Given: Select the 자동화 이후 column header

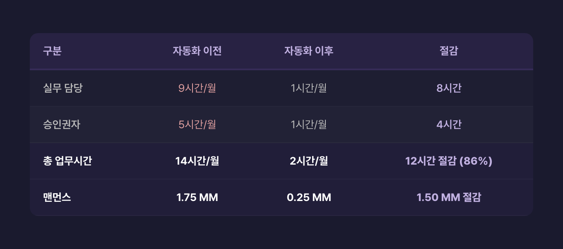Looking at the screenshot, I should tap(309, 51).
